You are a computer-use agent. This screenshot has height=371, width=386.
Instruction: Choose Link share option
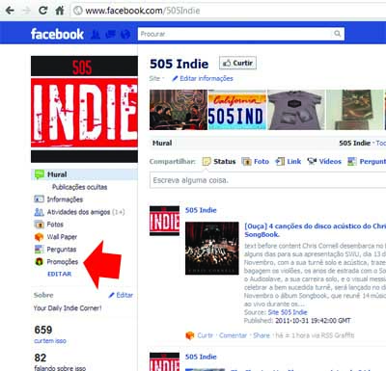pyautogui.click(x=289, y=161)
